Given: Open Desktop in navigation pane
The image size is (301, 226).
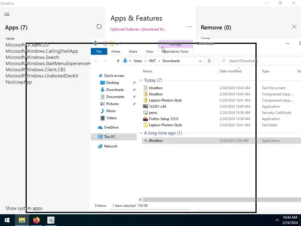Looking at the screenshot, I should click(113, 83).
